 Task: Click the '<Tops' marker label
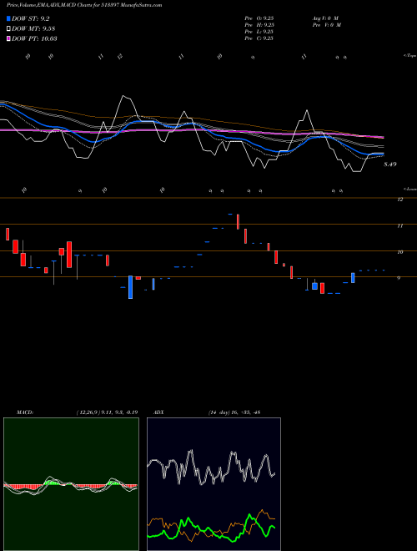pos(409,56)
